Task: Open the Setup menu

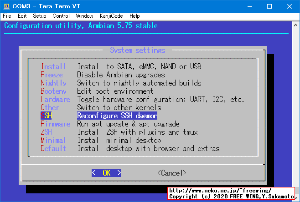Action: pos(40,16)
